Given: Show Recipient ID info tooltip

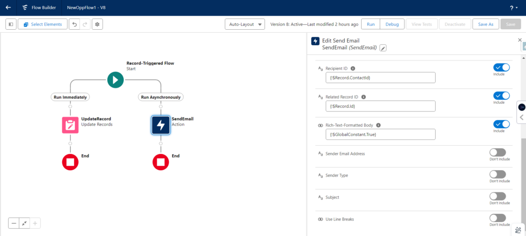Looking at the screenshot, I should tap(352, 68).
